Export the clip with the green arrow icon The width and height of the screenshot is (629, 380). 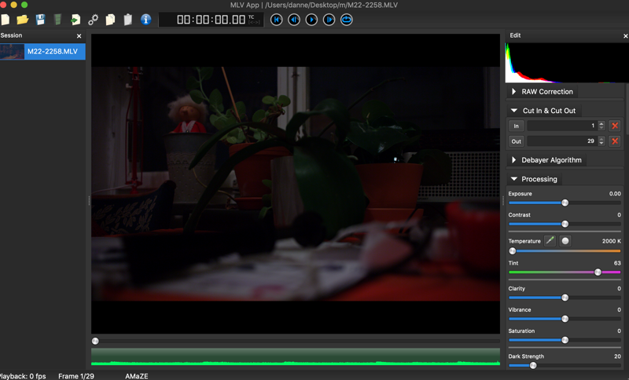point(75,20)
